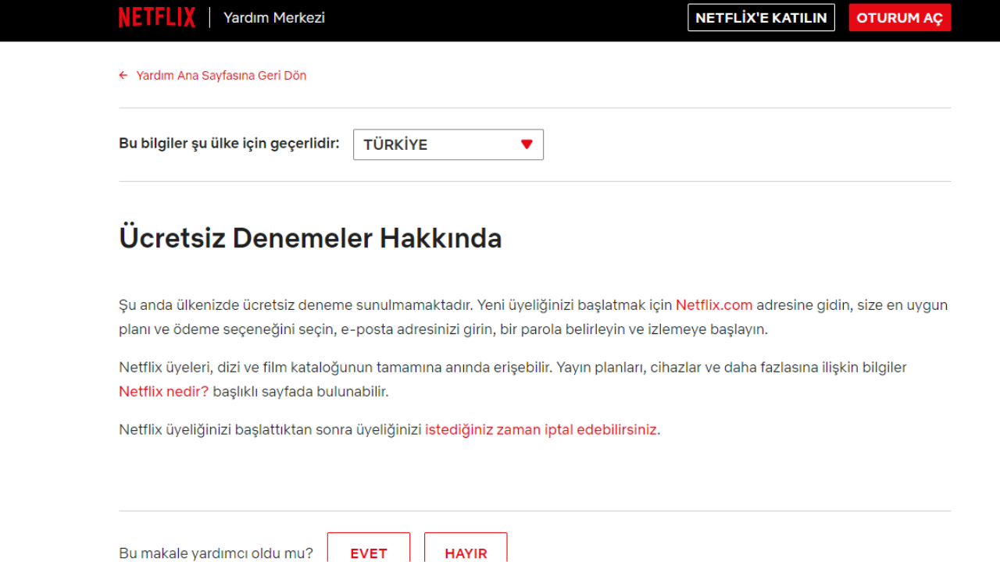
Task: Answer EVET to the helpful question
Action: 369,549
